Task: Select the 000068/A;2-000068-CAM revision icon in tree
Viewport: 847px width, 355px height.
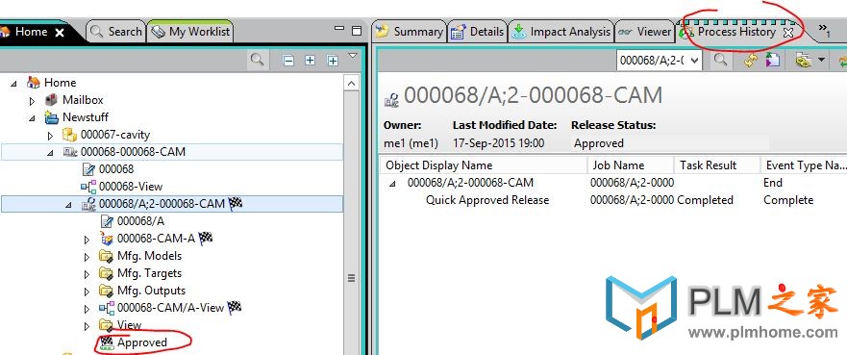Action: tap(88, 204)
